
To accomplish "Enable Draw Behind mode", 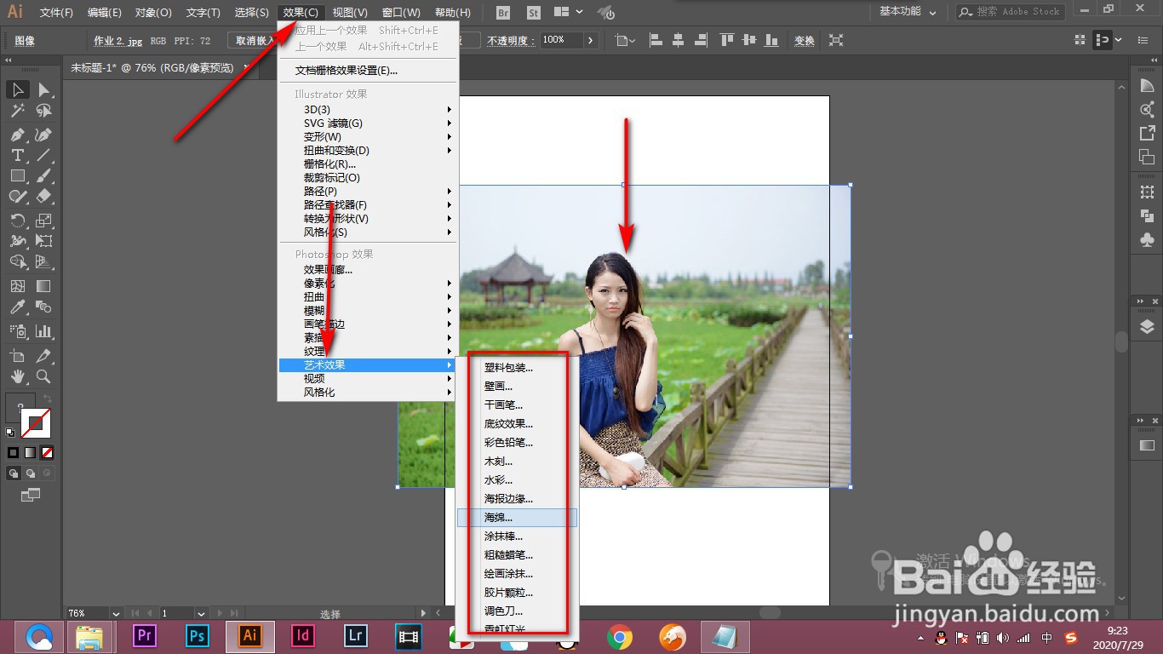I will click(31, 473).
